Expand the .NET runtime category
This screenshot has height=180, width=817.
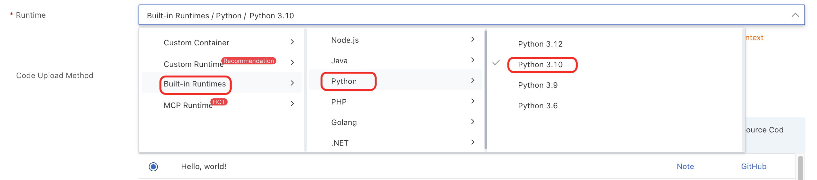340,143
